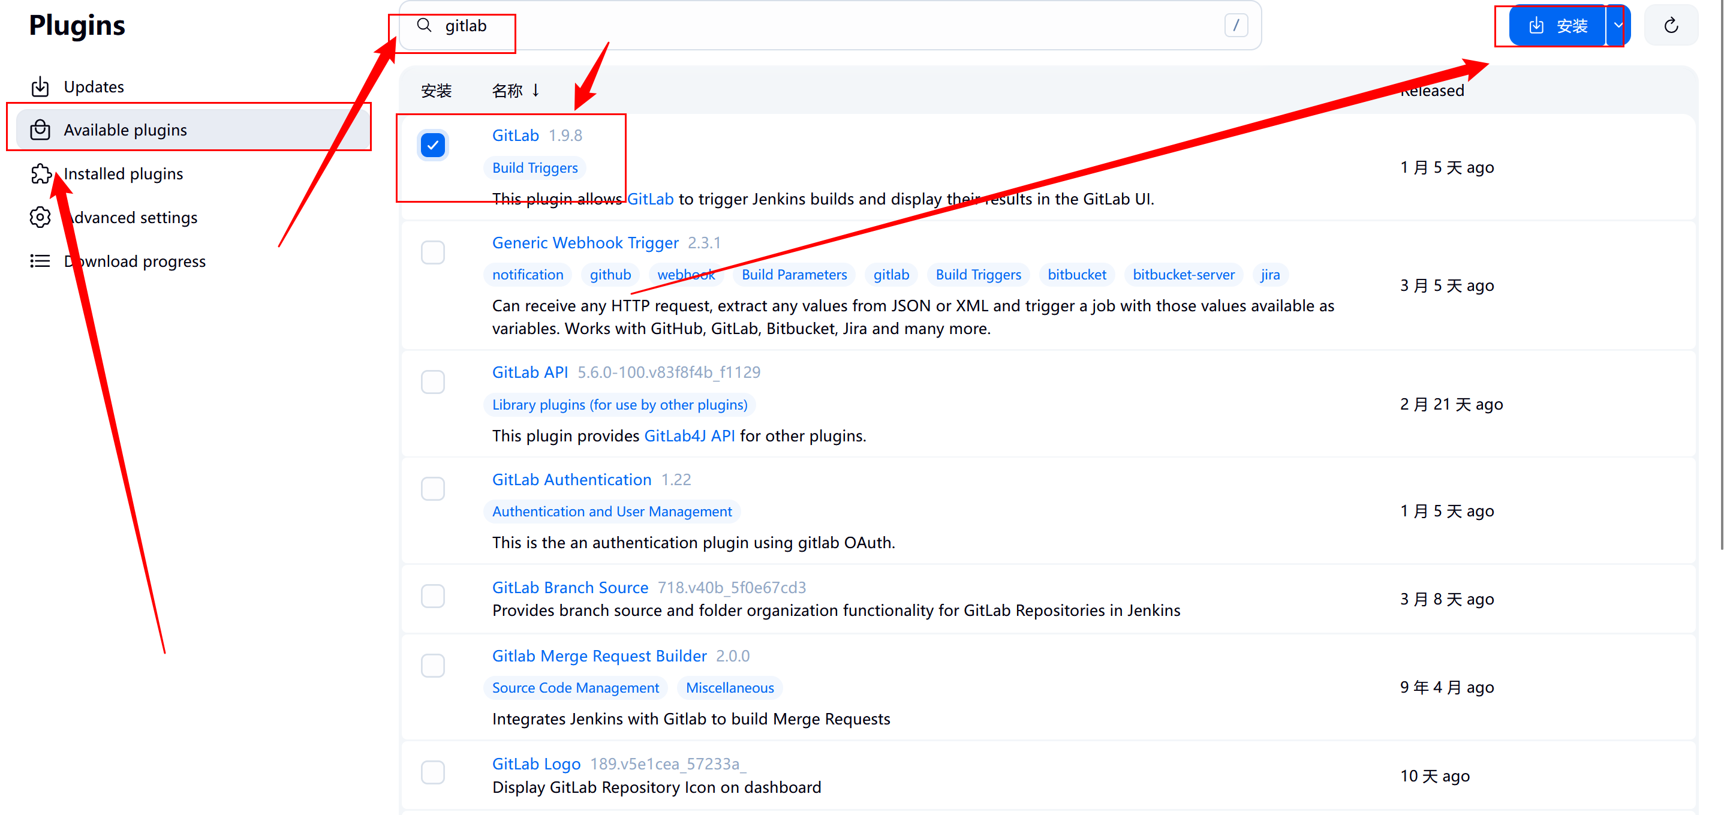Select the GitLab Authentication plugin checkbox

coord(432,489)
